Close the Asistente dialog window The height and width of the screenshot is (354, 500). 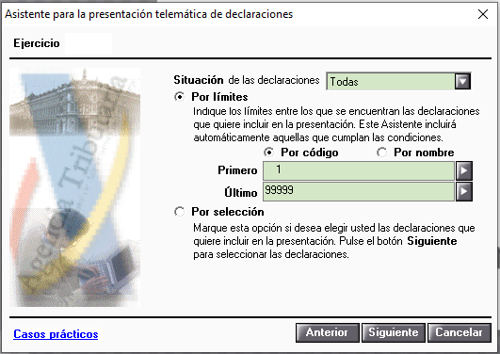point(483,14)
